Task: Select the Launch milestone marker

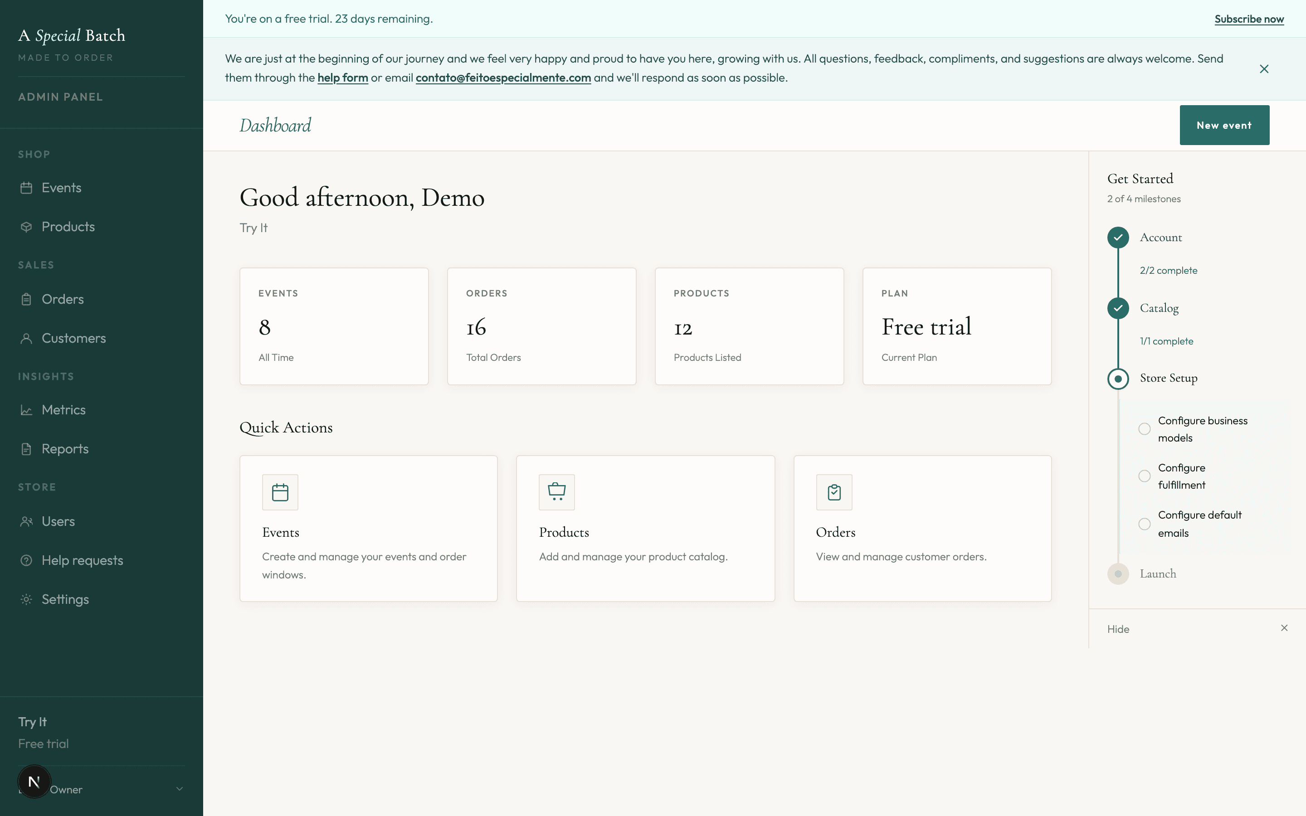Action: pos(1118,573)
